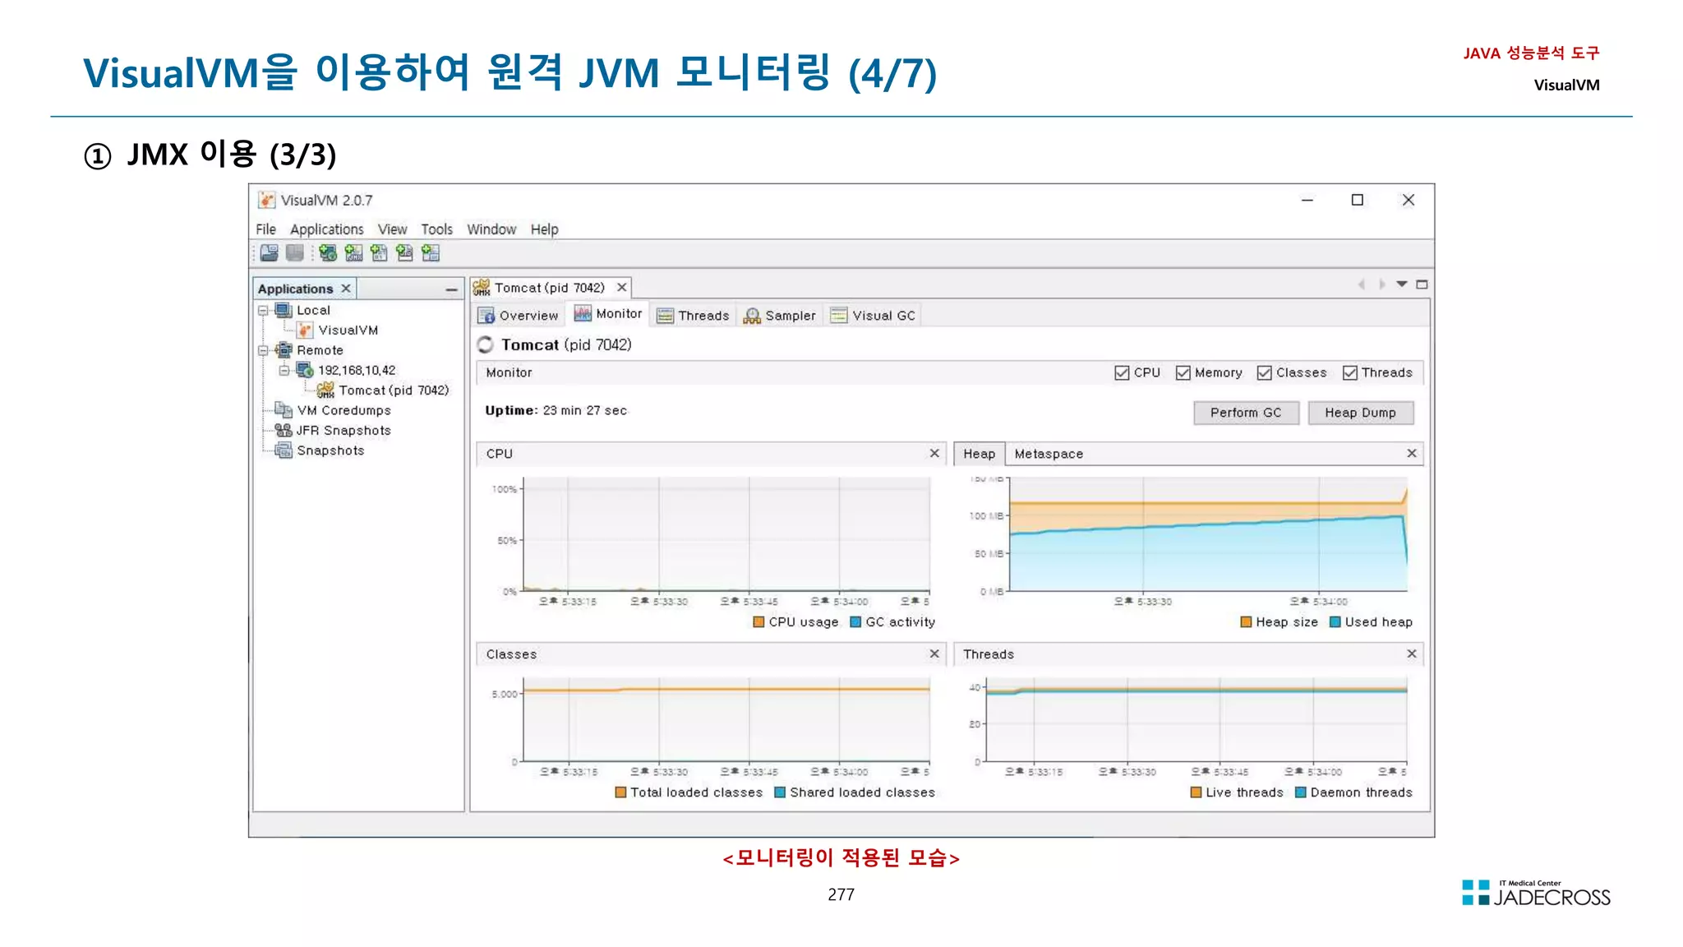
Task: Click the Add Remote Host toolbar icon
Action: [x=328, y=253]
